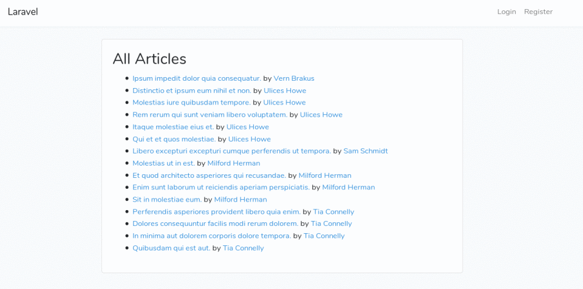Open article 'Molestias ut in est.'
The height and width of the screenshot is (289, 583).
(163, 163)
